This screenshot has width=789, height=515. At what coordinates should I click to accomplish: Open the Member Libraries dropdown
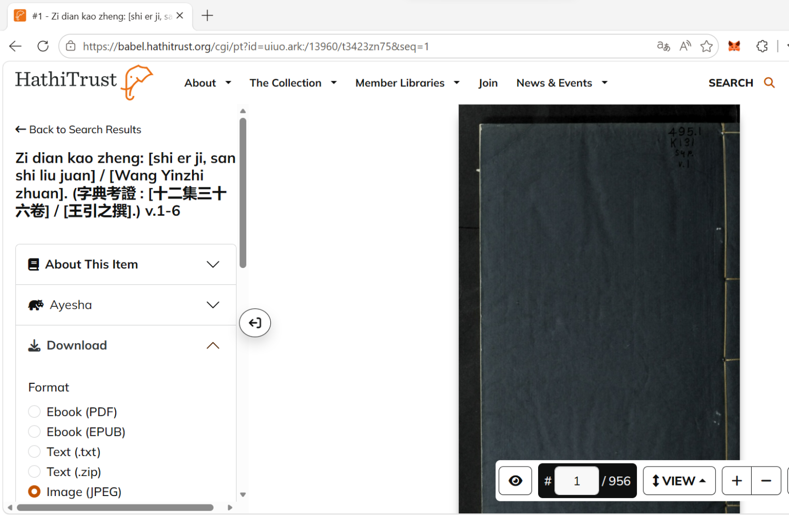(x=408, y=83)
